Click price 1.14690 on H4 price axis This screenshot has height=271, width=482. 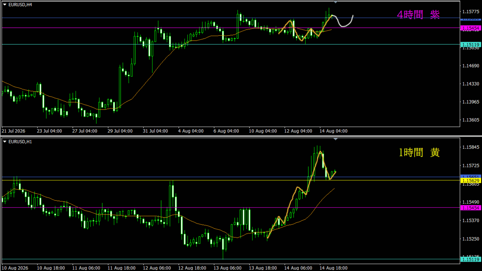471,66
